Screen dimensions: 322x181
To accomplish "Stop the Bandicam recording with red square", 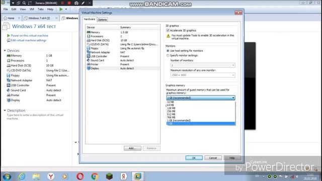I will pyautogui.click(x=69, y=3).
